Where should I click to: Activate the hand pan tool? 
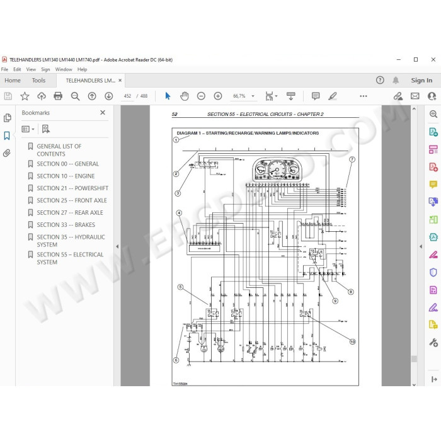(x=184, y=96)
